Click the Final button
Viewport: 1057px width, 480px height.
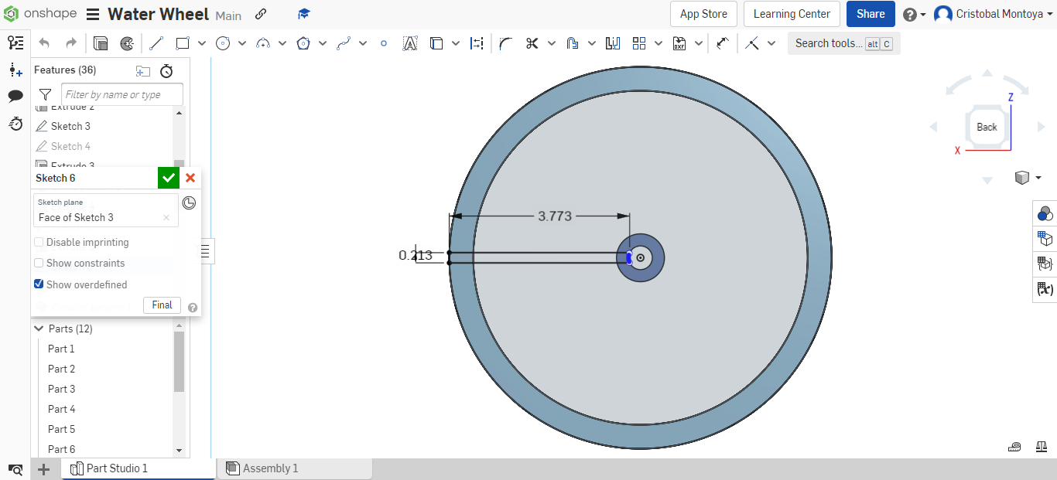(x=162, y=305)
